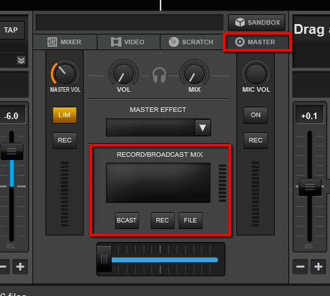Image resolution: width=330 pixels, height=296 pixels.
Task: Click the MIC VOL knob
Action: click(x=256, y=74)
